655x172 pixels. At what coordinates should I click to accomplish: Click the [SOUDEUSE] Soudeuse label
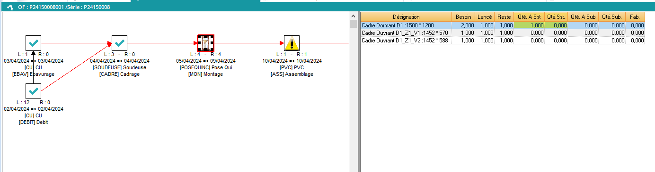coord(120,67)
